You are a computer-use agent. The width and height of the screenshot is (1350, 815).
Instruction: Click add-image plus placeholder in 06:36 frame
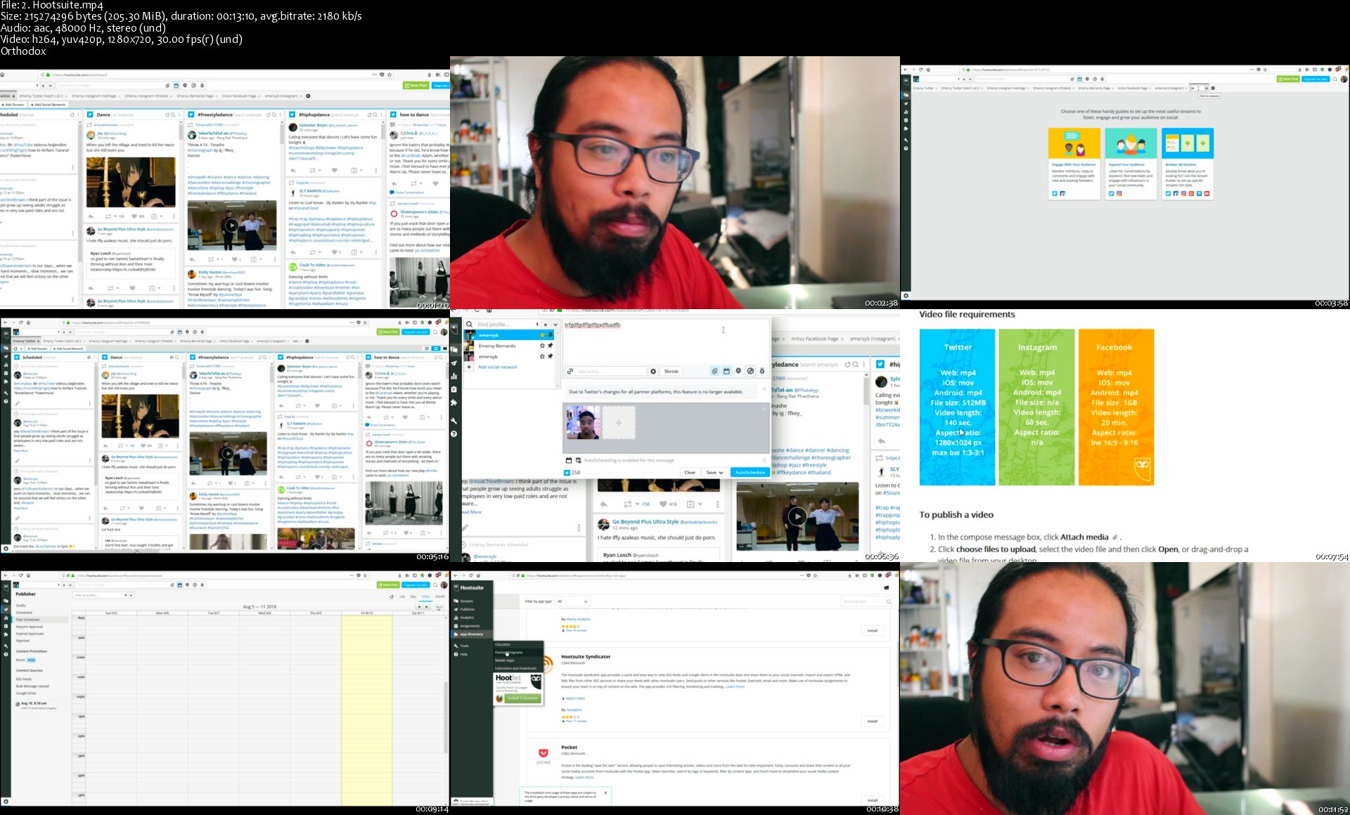(x=619, y=423)
